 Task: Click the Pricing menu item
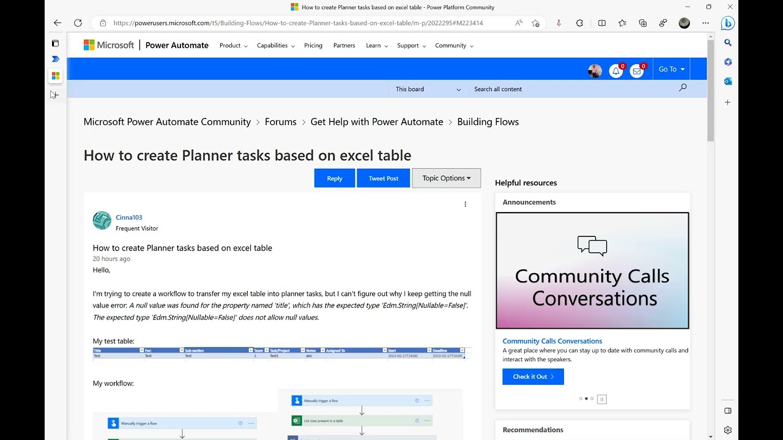pos(313,45)
